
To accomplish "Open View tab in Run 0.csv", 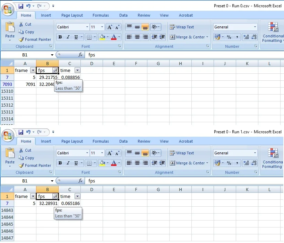I will pyautogui.click(x=164, y=15).
